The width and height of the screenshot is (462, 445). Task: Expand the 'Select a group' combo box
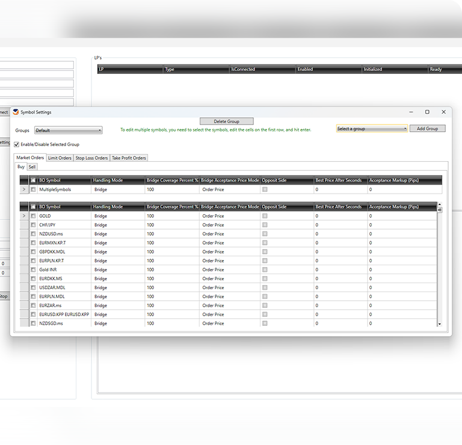pos(372,129)
